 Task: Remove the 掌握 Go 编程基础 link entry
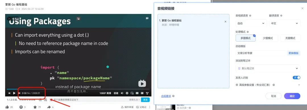click(225, 22)
